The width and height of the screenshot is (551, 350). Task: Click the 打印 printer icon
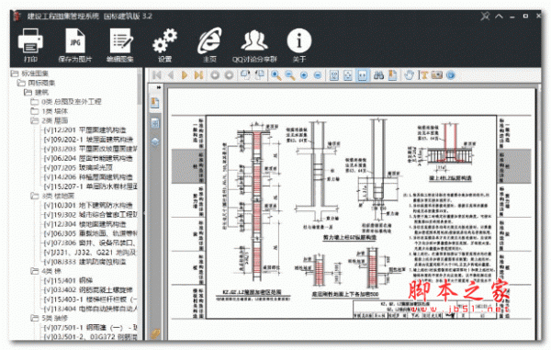click(x=30, y=40)
